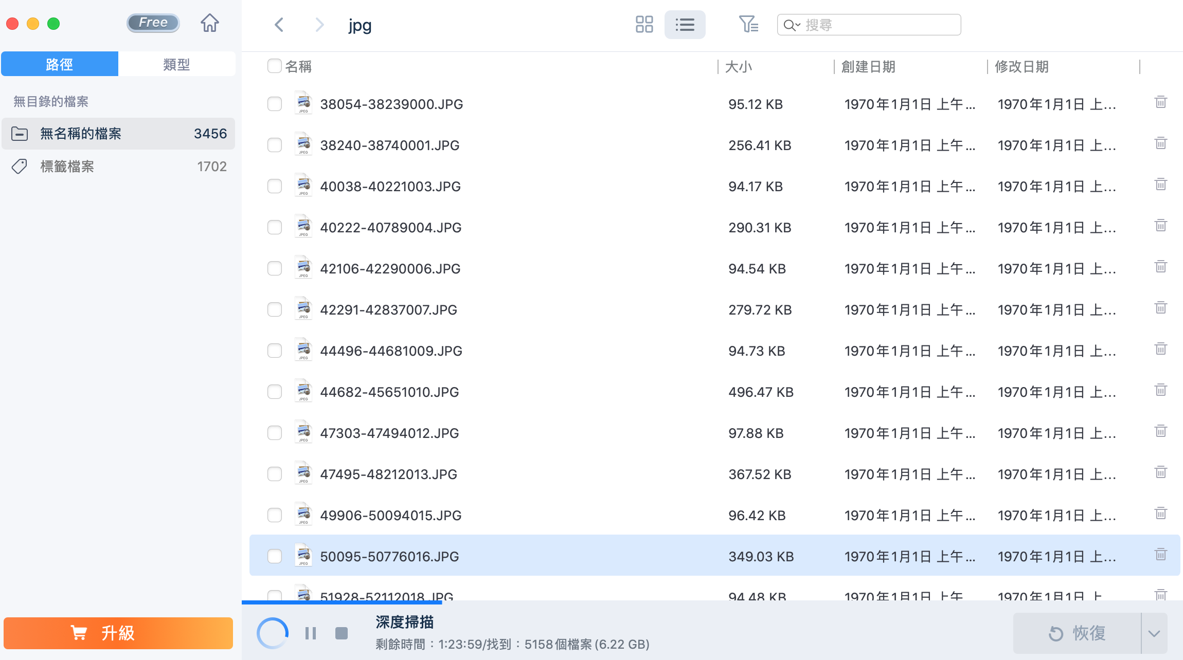Stop the deep scan
This screenshot has height=660, width=1183.
point(342,633)
